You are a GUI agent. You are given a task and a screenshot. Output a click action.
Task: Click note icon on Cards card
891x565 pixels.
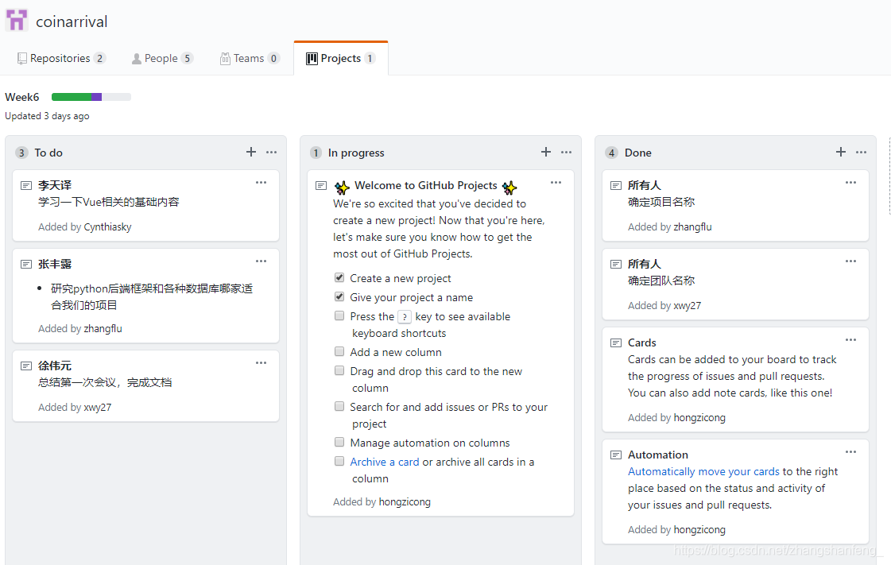point(616,343)
